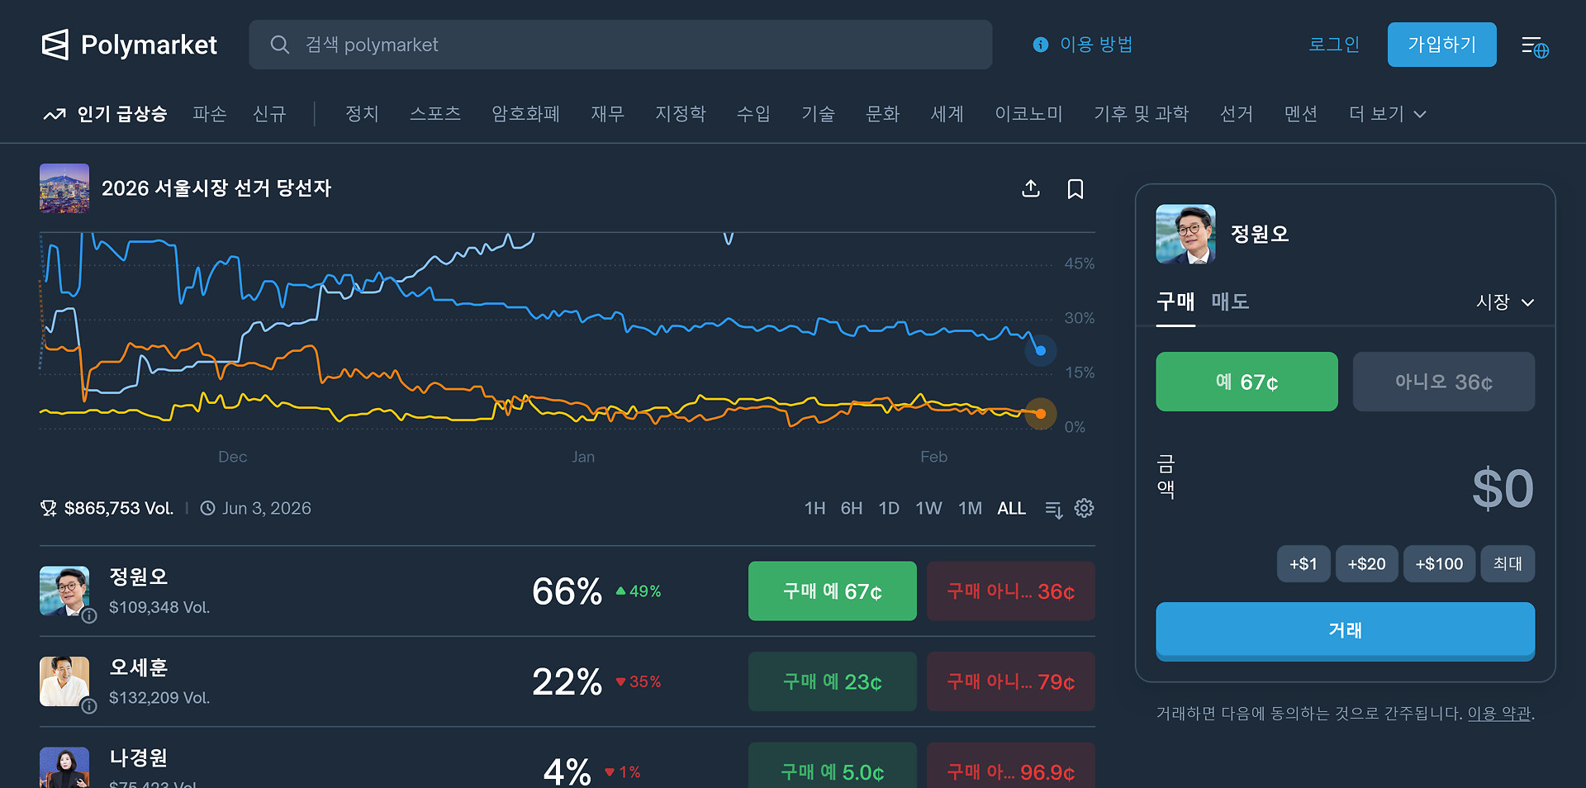The image size is (1586, 788).
Task: Open the 시장 order type dropdown
Action: pyautogui.click(x=1505, y=302)
